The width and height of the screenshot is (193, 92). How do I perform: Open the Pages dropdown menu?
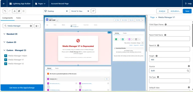tap(40, 4)
